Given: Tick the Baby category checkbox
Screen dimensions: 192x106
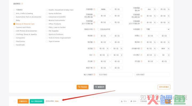Looking at the screenshot, I should click(x=14, y=20).
